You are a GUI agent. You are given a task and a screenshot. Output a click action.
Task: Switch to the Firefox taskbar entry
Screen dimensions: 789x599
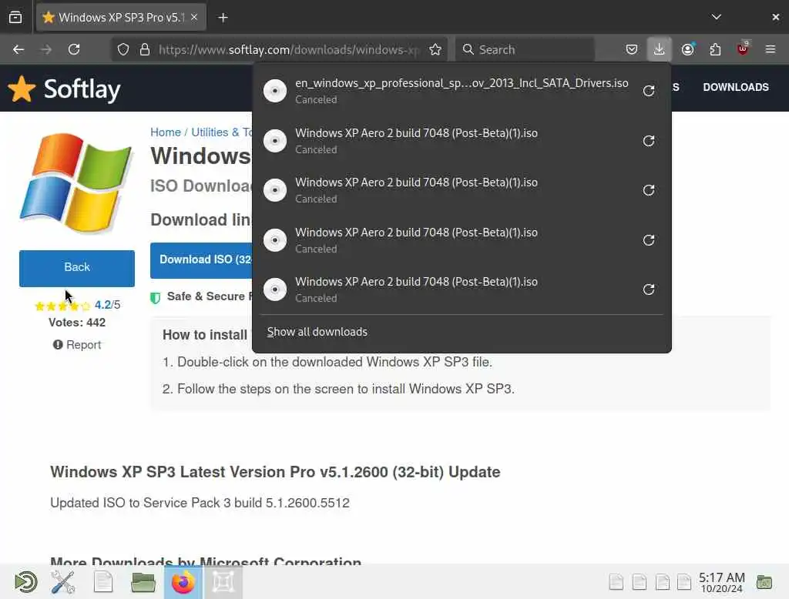pos(183,582)
